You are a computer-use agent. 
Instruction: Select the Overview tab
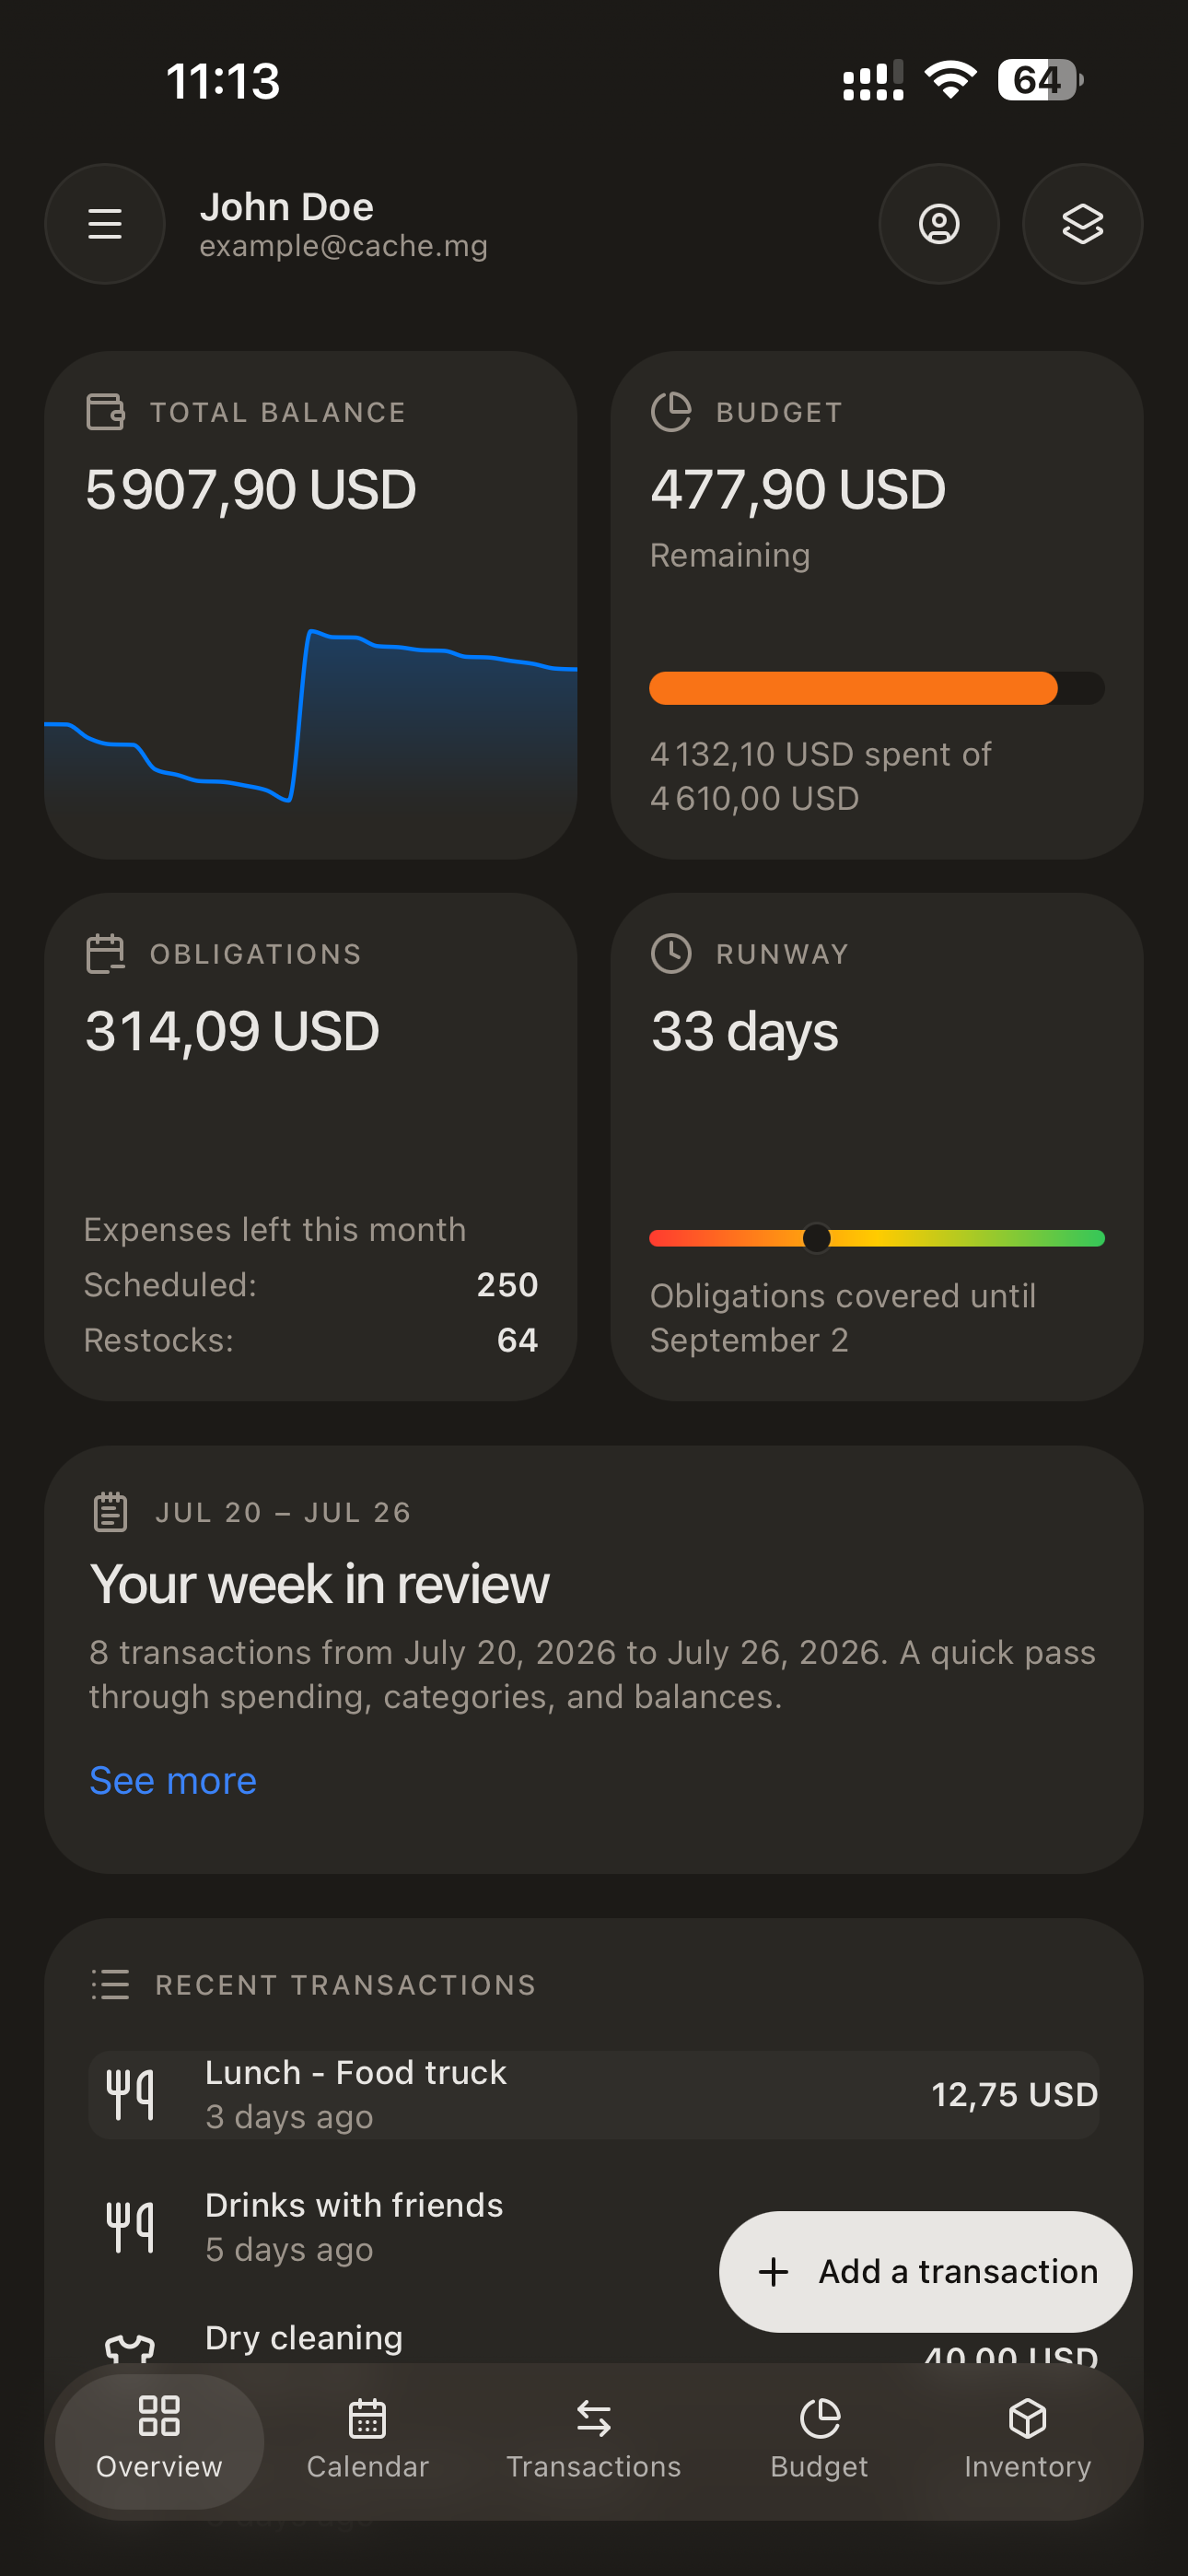(159, 2441)
